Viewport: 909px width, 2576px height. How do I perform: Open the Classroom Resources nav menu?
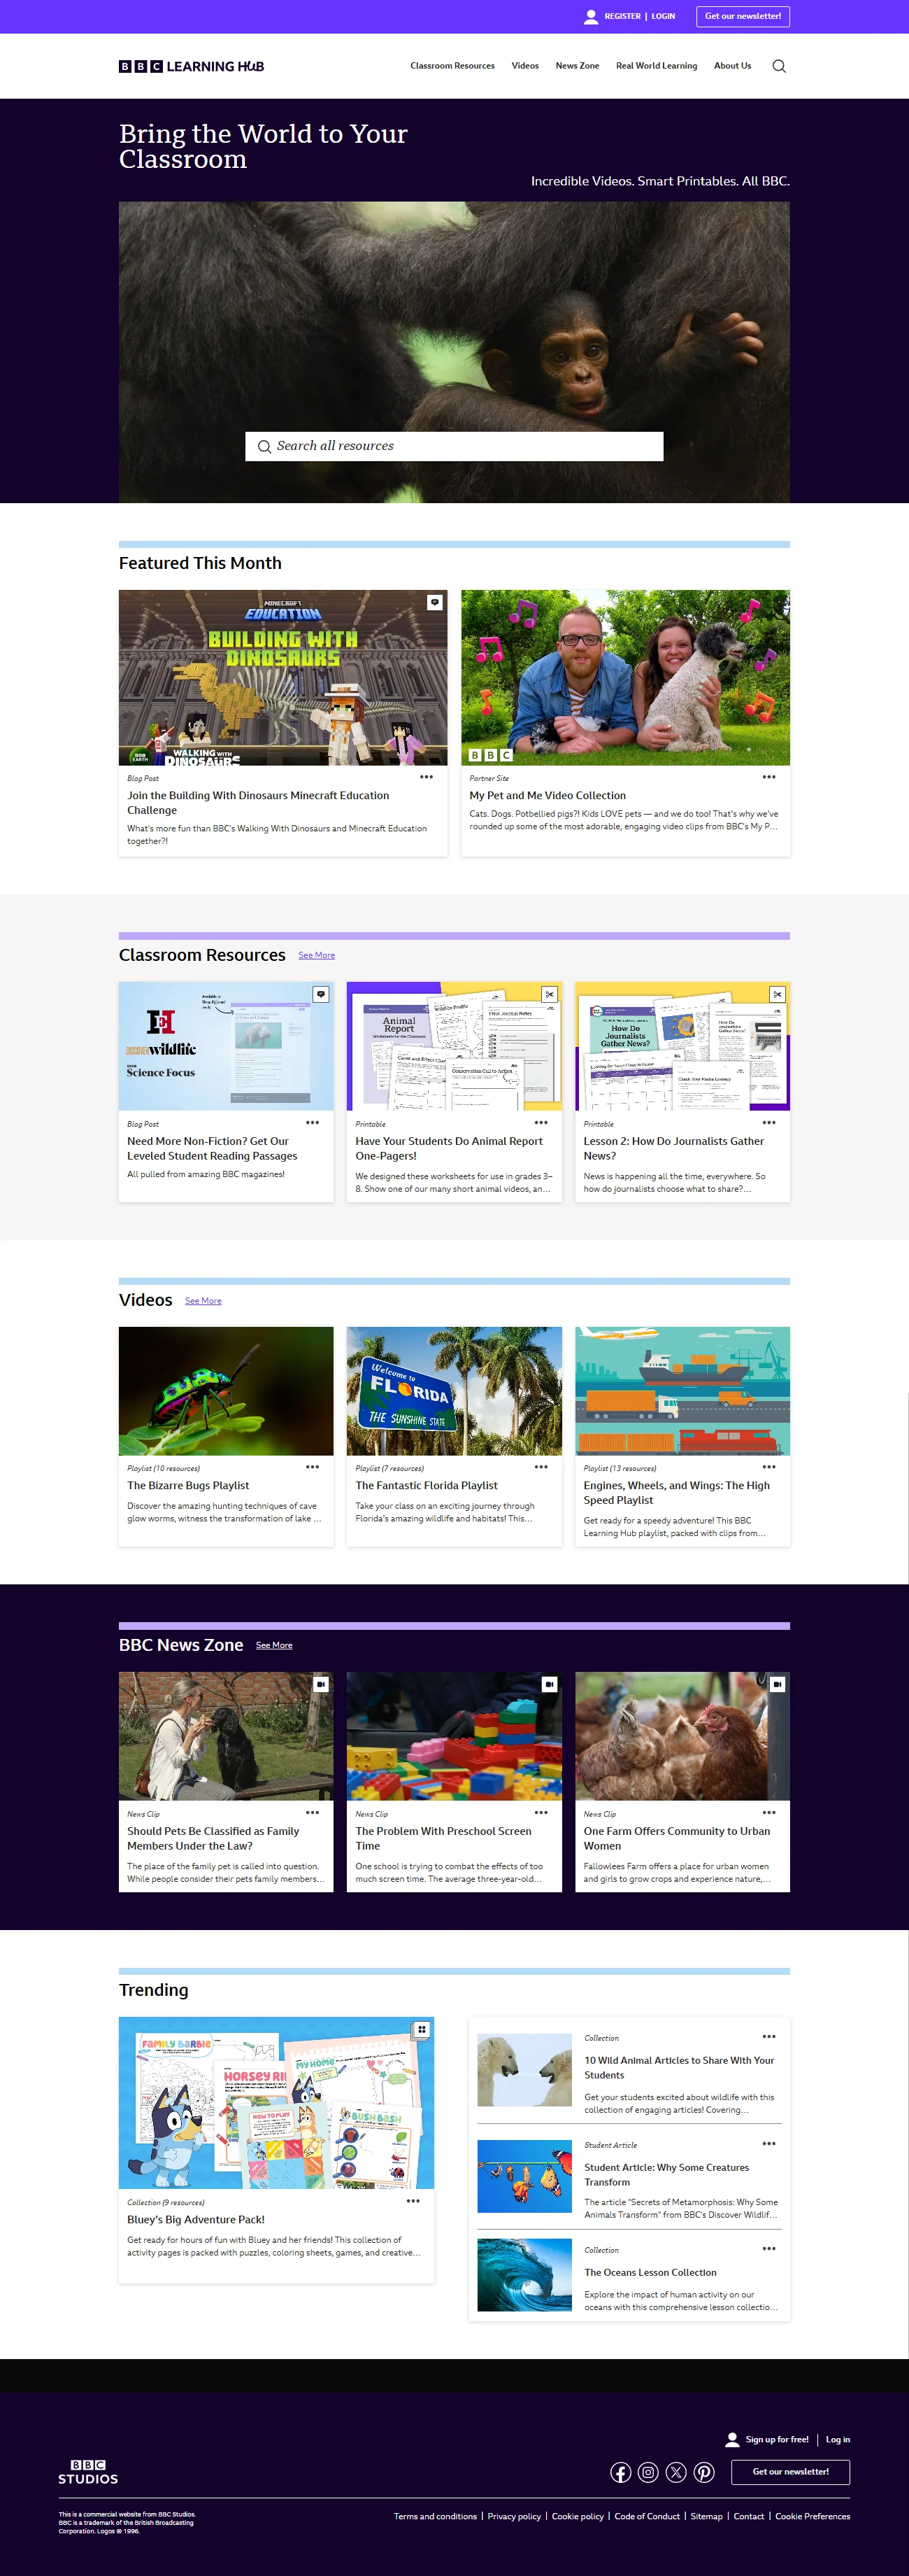452,66
